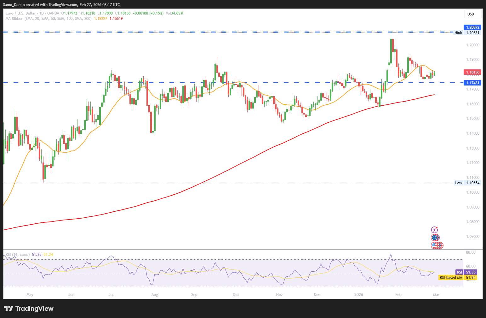This screenshot has height=318, width=486.
Task: Select the RSI (14, close) indicator legend
Action: coord(18,255)
